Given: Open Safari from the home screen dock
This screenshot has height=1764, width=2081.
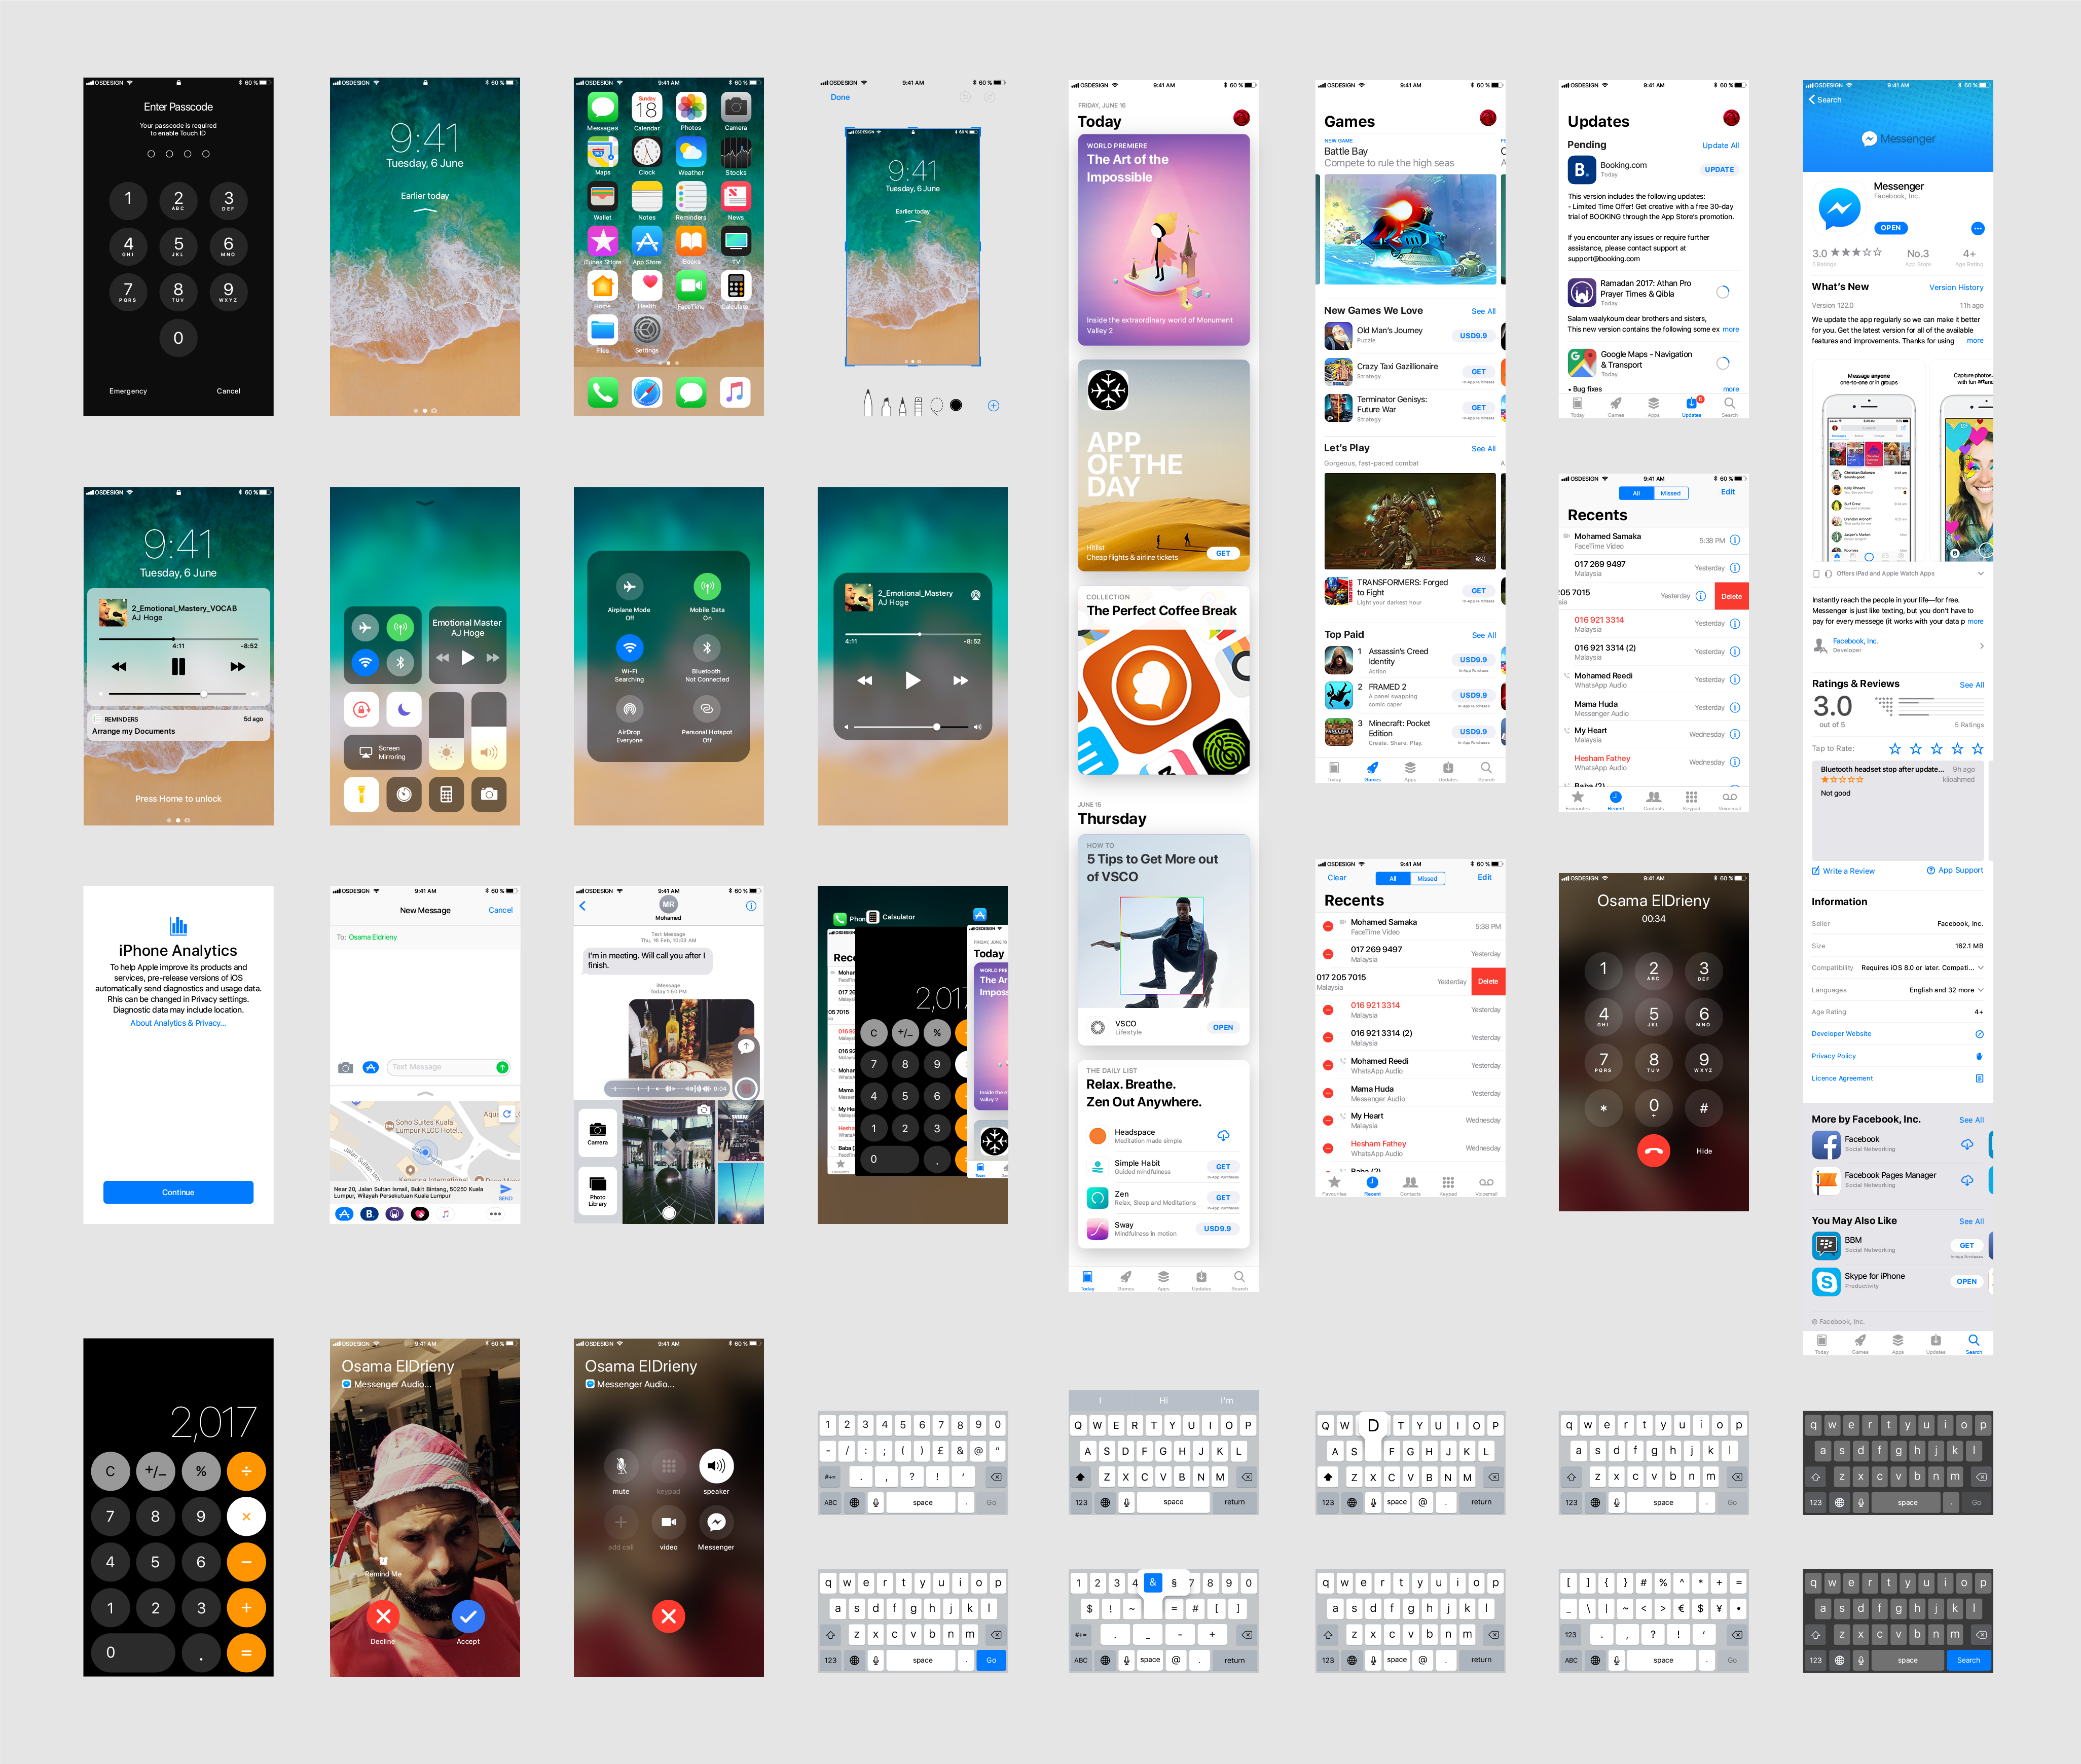Looking at the screenshot, I should coord(646,392).
